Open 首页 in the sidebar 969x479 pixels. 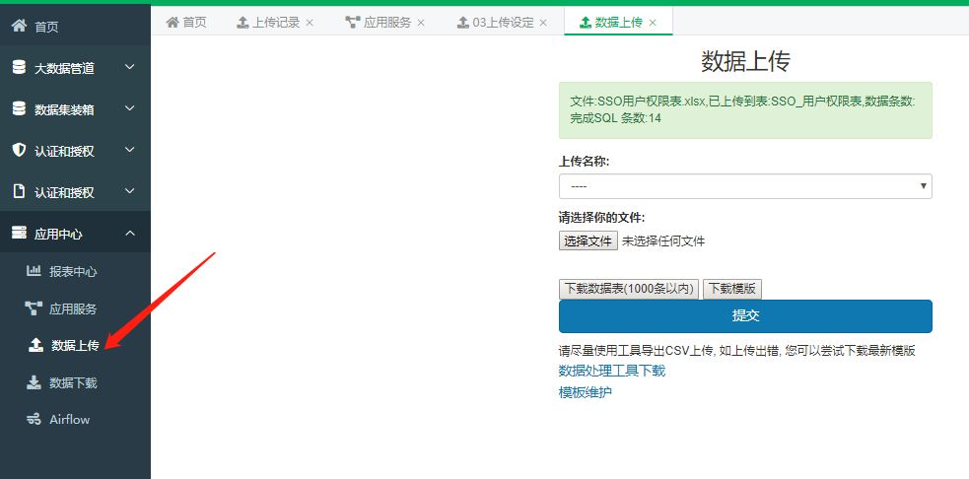click(x=75, y=27)
